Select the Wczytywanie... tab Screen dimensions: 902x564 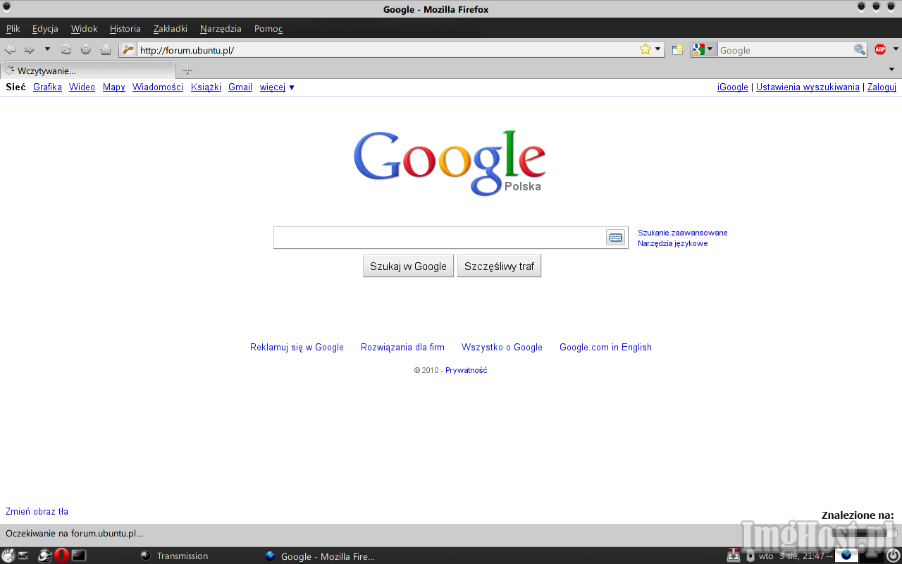[88, 70]
